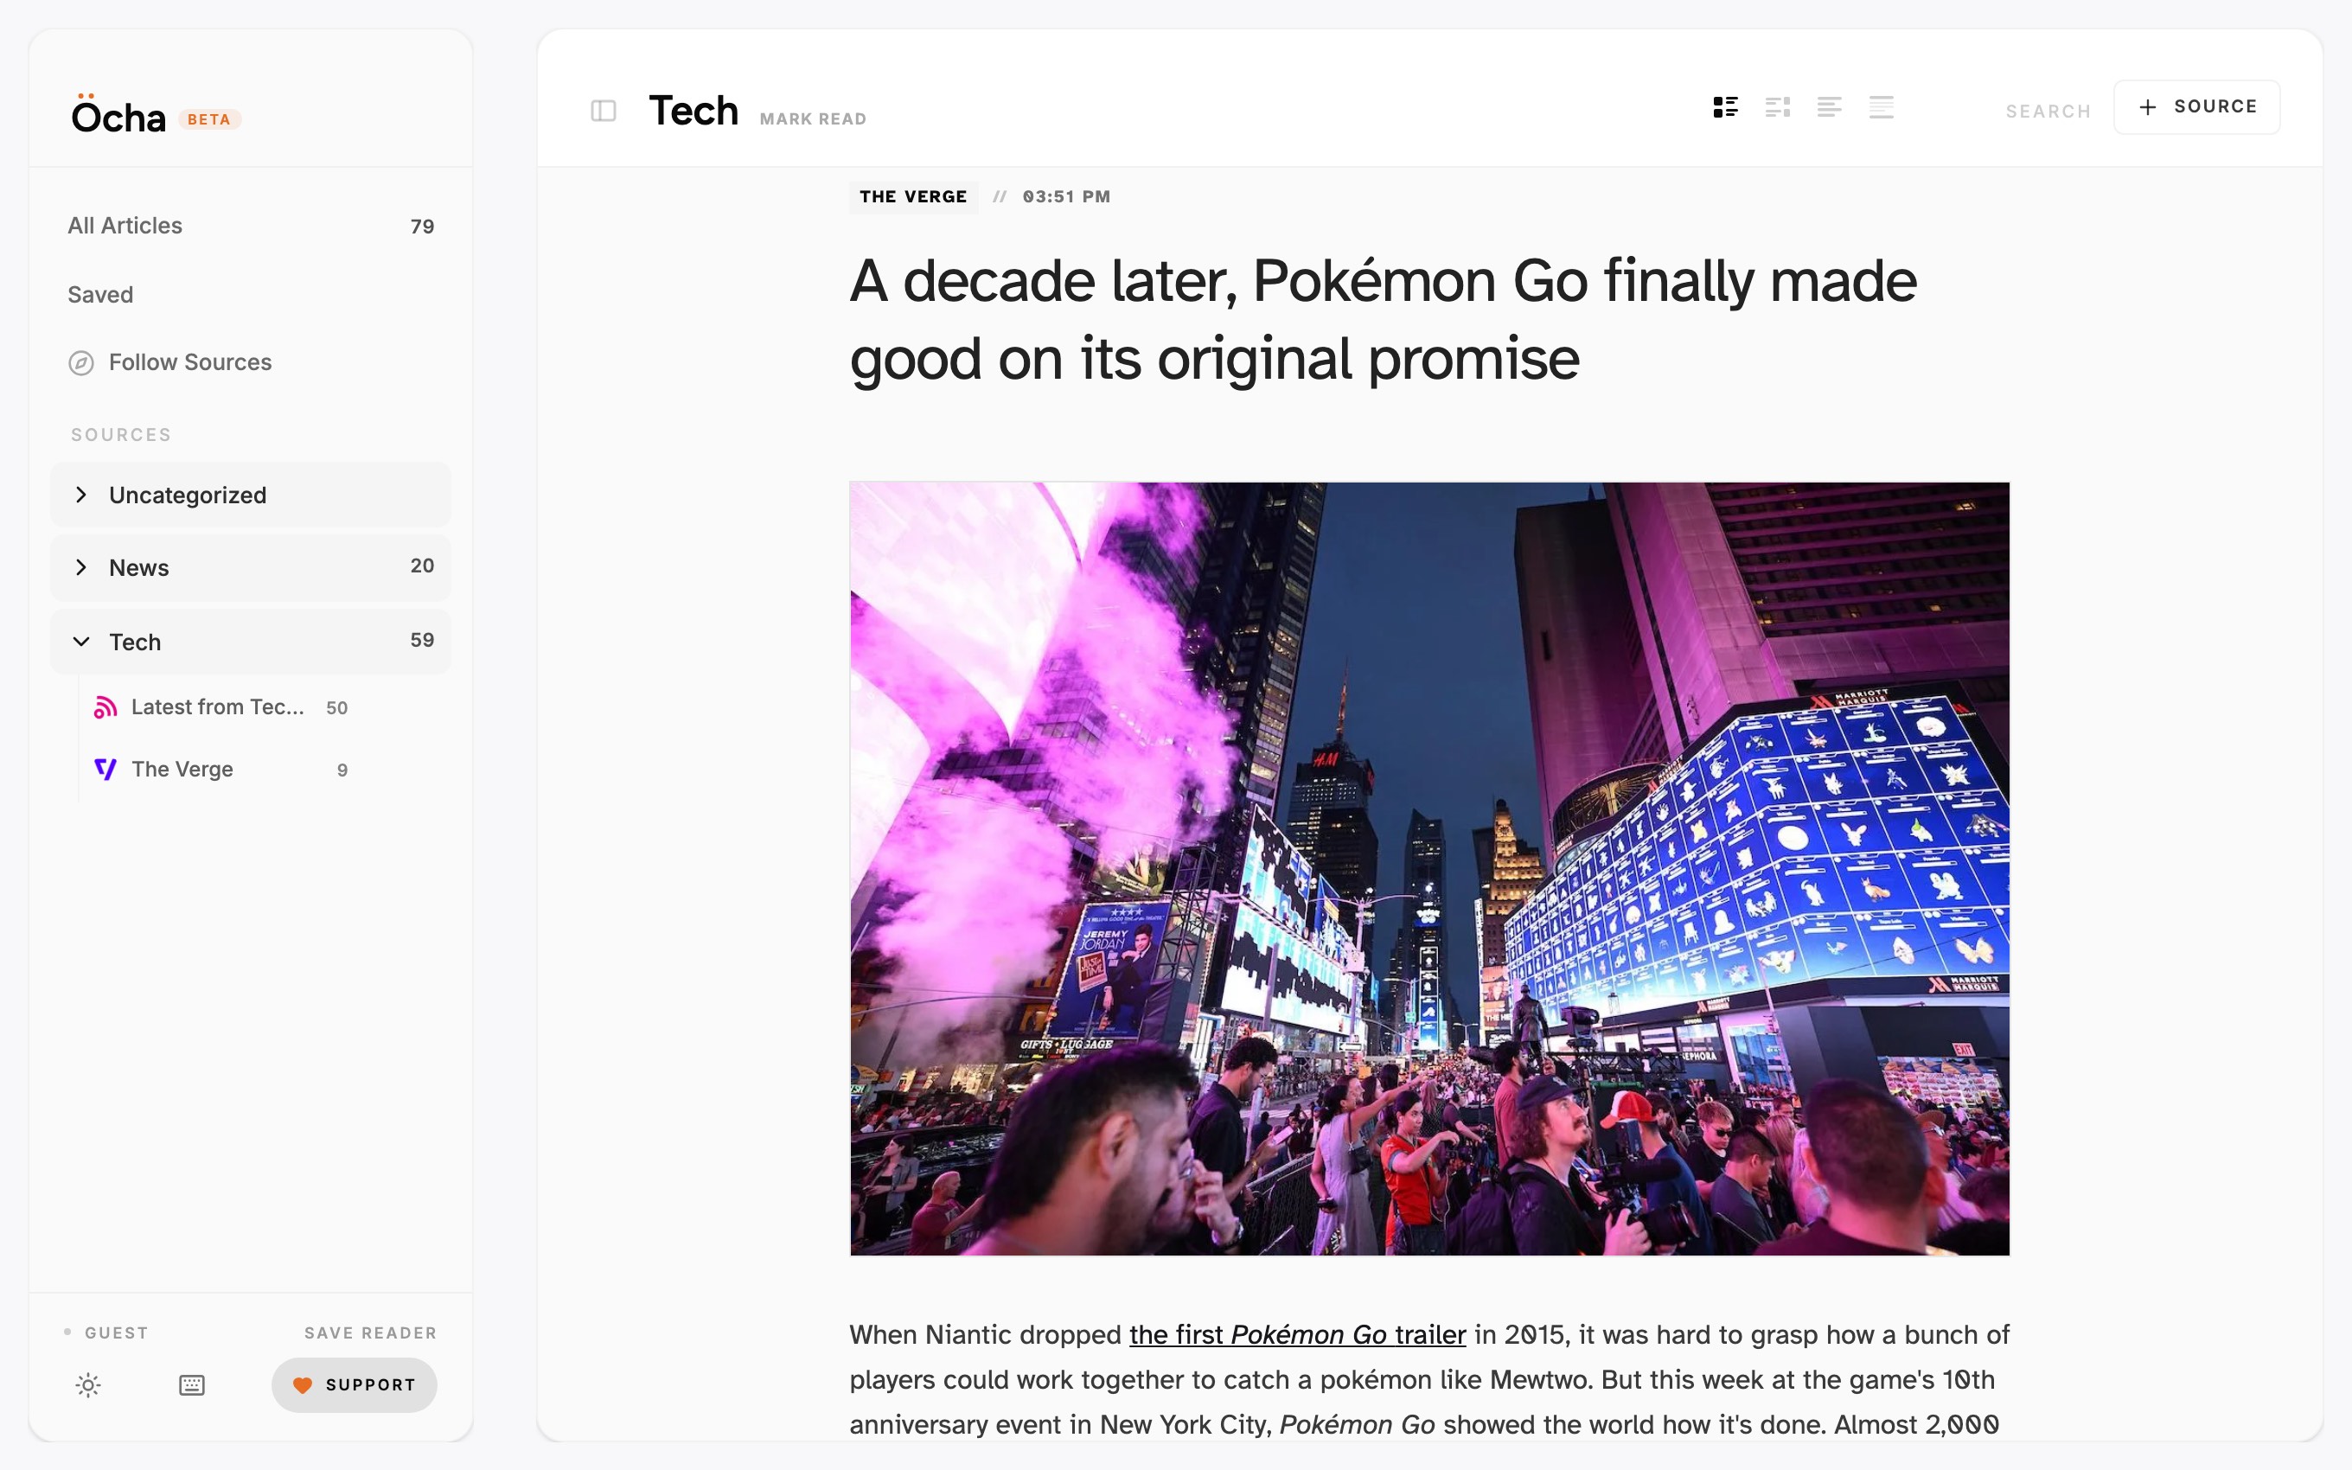Screen dimensions: 2352x1470
Task: Collapse the Tech folder chevron
Action: click(x=81, y=642)
